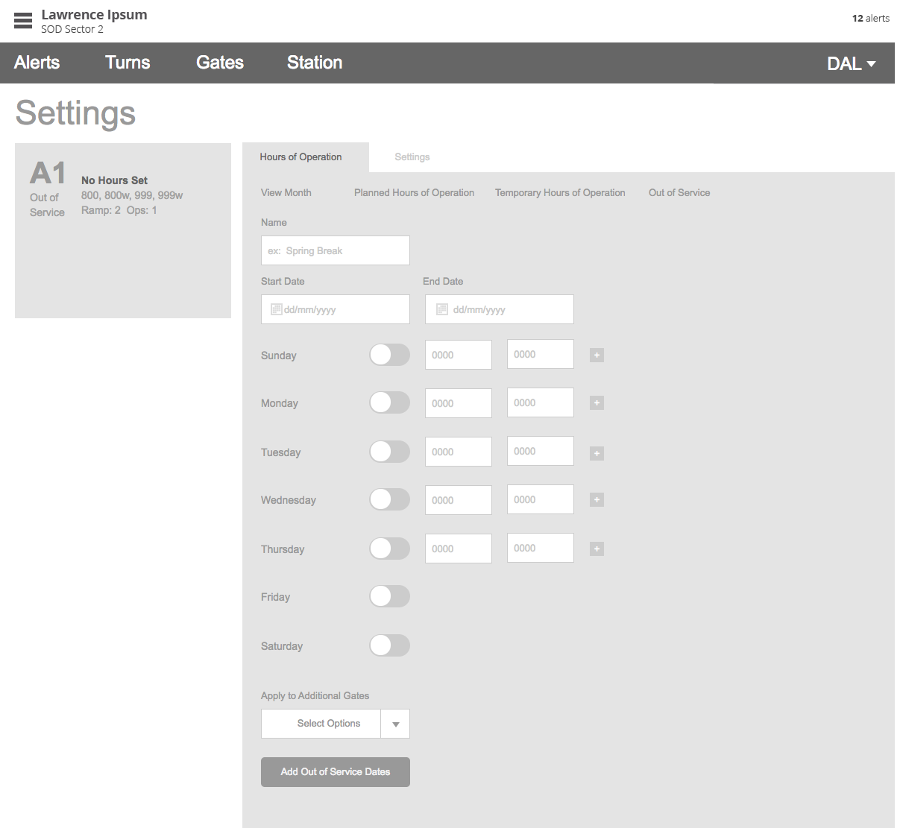The image size is (903, 828).
Task: Click the plus icon in Monday row
Action: point(597,403)
